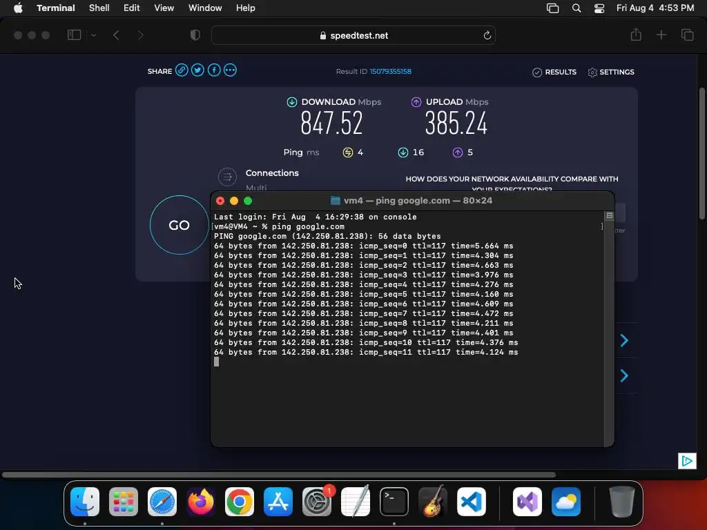Reload the speedtest.net page

click(x=487, y=35)
